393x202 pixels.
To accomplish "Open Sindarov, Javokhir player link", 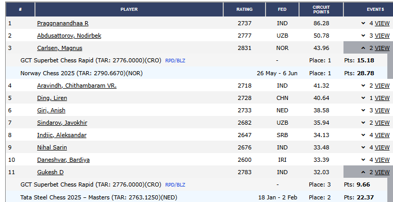I will click(62, 123).
